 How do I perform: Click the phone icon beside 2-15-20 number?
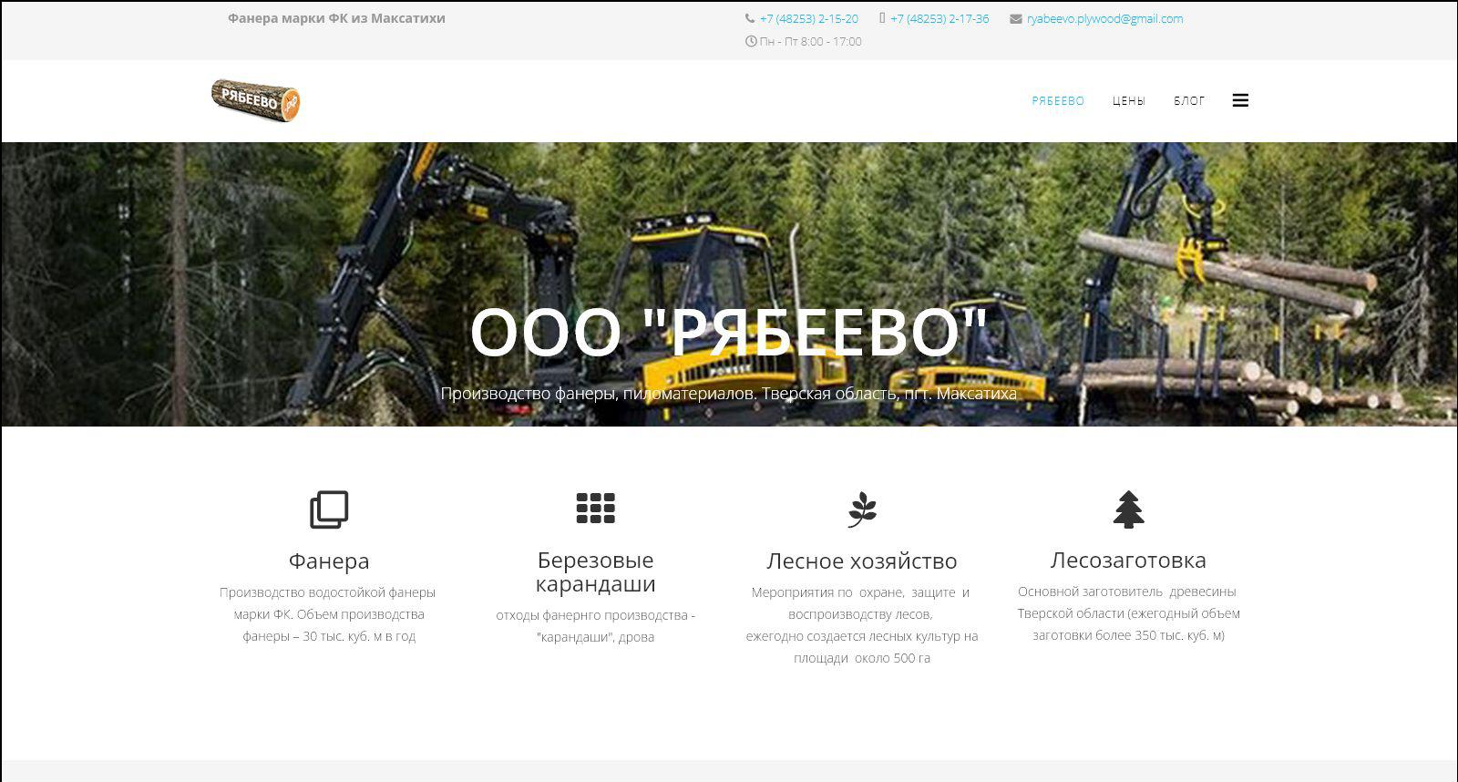(750, 19)
